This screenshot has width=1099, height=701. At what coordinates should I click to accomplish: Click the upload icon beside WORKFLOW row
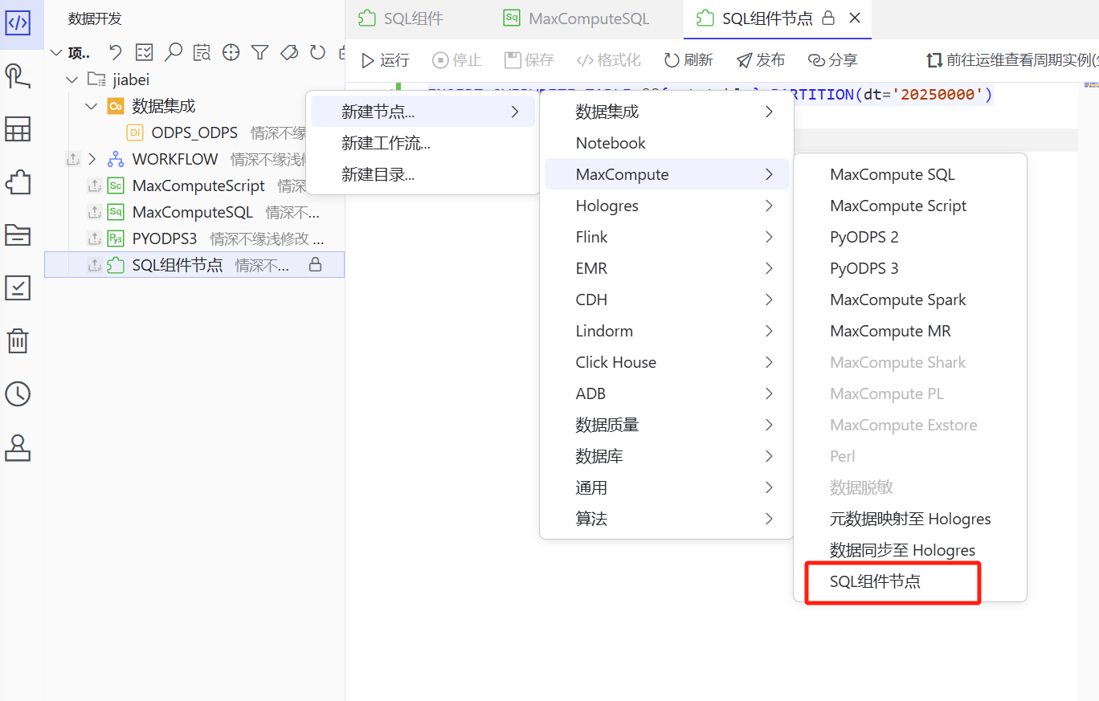[x=73, y=159]
